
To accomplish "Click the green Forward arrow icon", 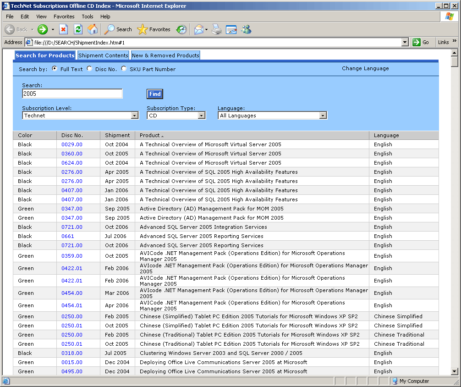I will point(43,29).
